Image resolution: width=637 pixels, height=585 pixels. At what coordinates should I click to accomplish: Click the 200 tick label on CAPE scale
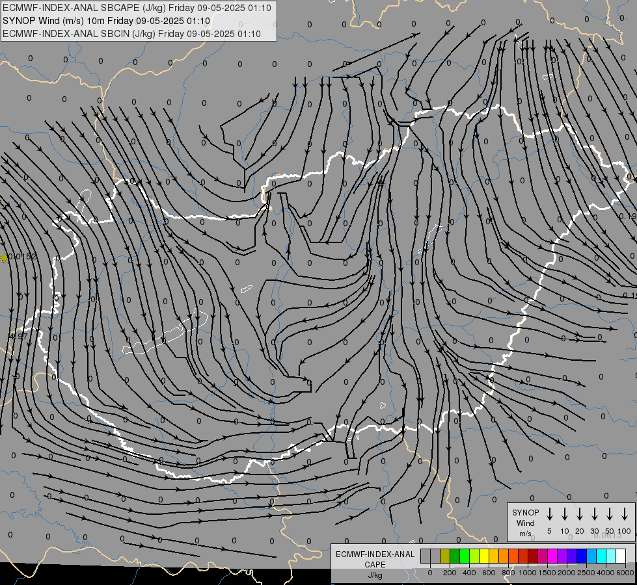point(450,573)
